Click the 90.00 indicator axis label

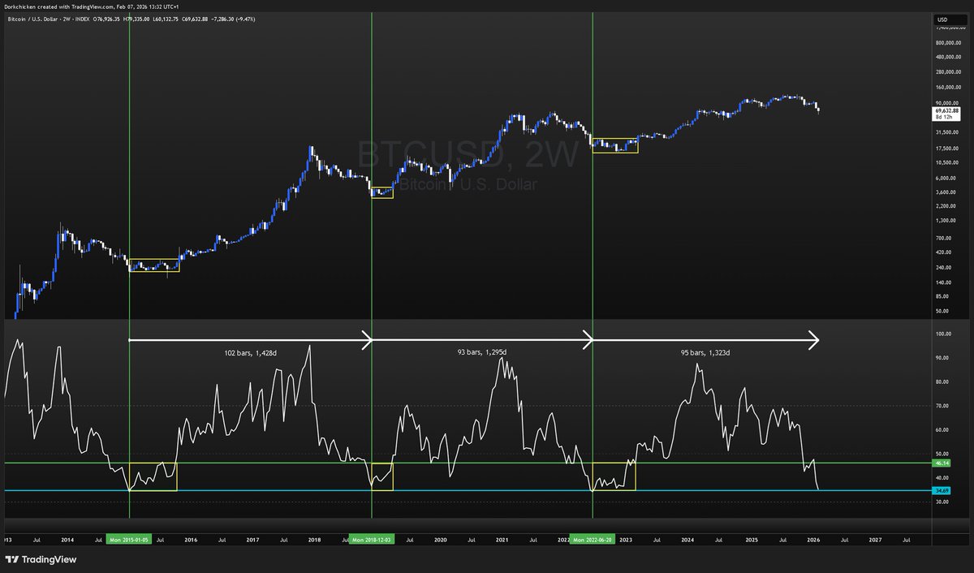tap(942, 357)
